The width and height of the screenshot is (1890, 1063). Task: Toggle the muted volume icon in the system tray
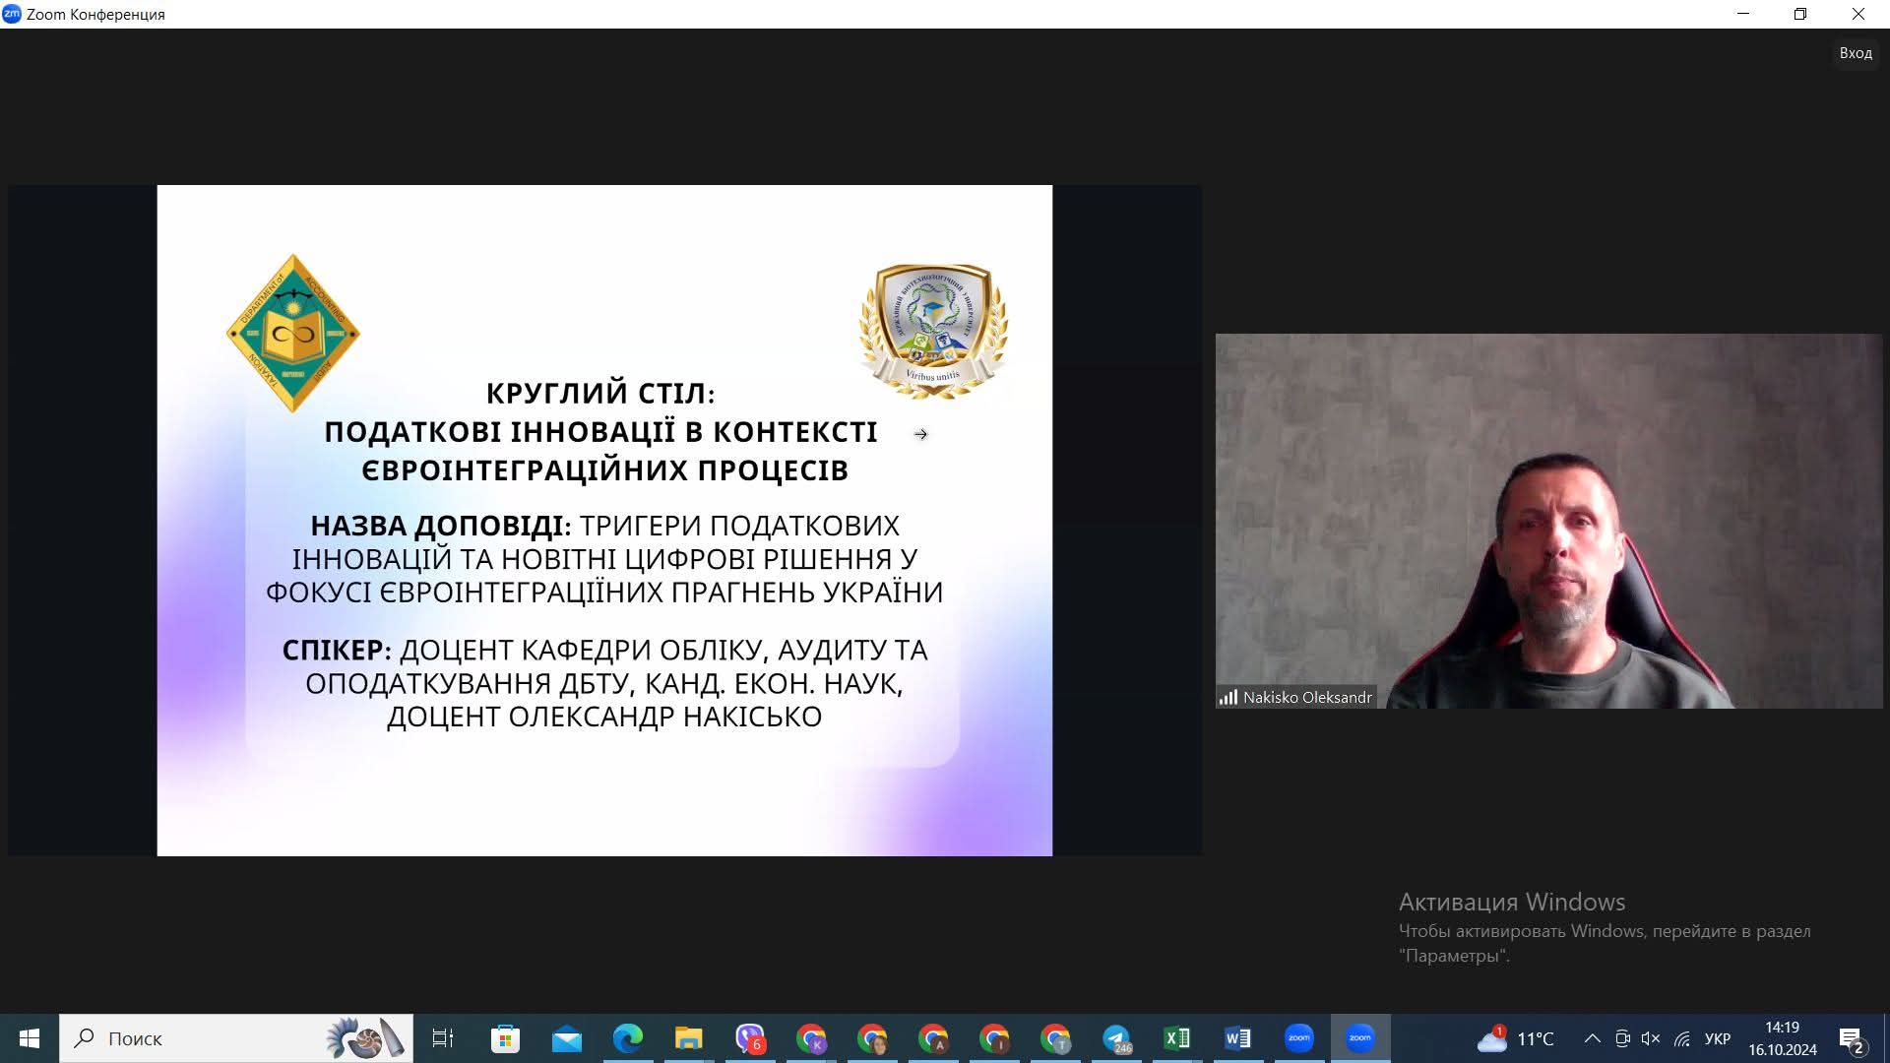[x=1651, y=1038]
